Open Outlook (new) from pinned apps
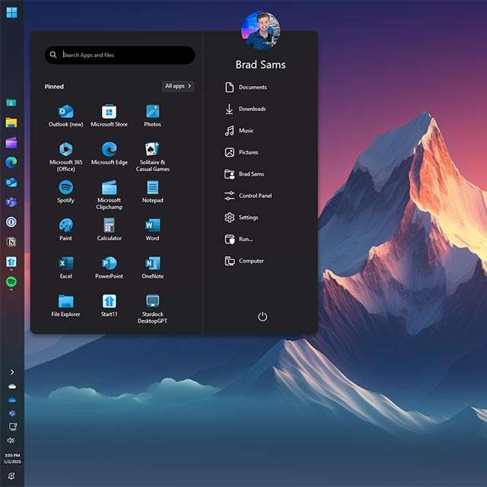487x487 pixels. click(x=66, y=116)
